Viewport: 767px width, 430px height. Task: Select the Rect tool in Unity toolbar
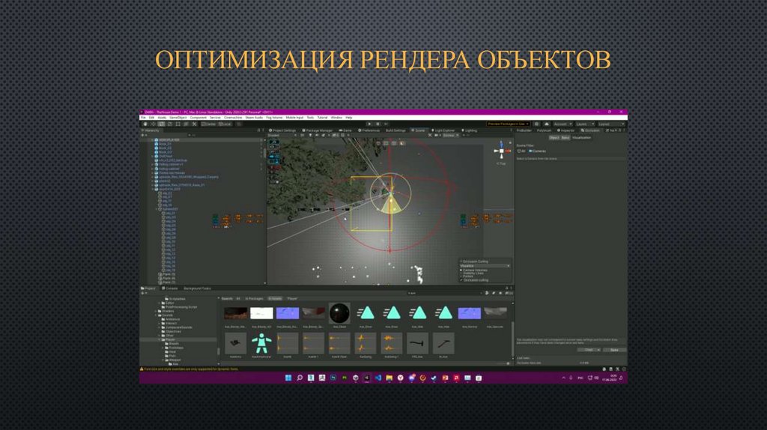tap(178, 124)
